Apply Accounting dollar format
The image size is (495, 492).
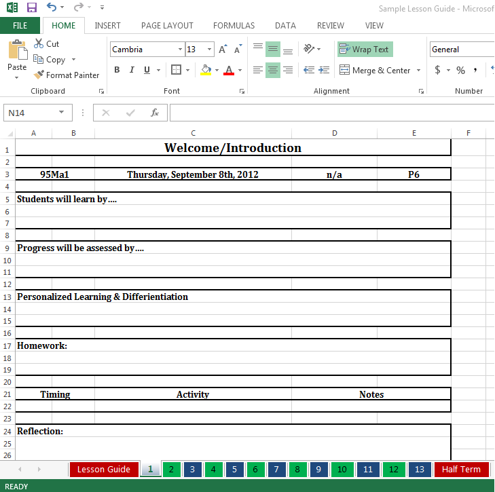437,70
